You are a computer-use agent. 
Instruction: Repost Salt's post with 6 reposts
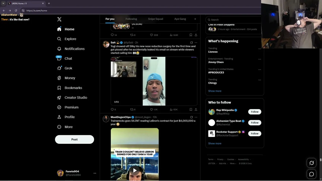(133, 110)
